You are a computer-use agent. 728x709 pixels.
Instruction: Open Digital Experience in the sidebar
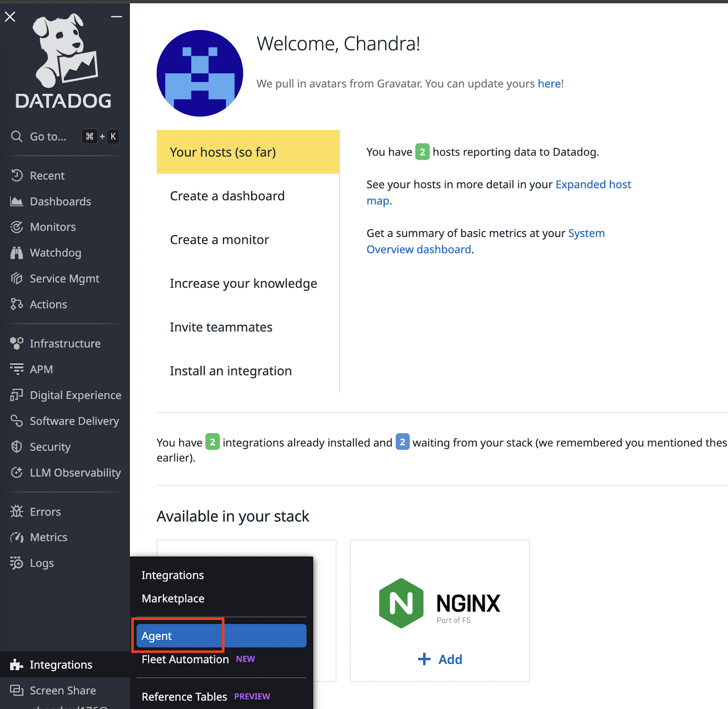(76, 395)
